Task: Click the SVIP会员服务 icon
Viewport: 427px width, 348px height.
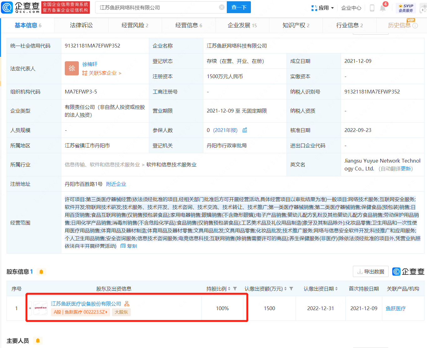Action: point(406,8)
